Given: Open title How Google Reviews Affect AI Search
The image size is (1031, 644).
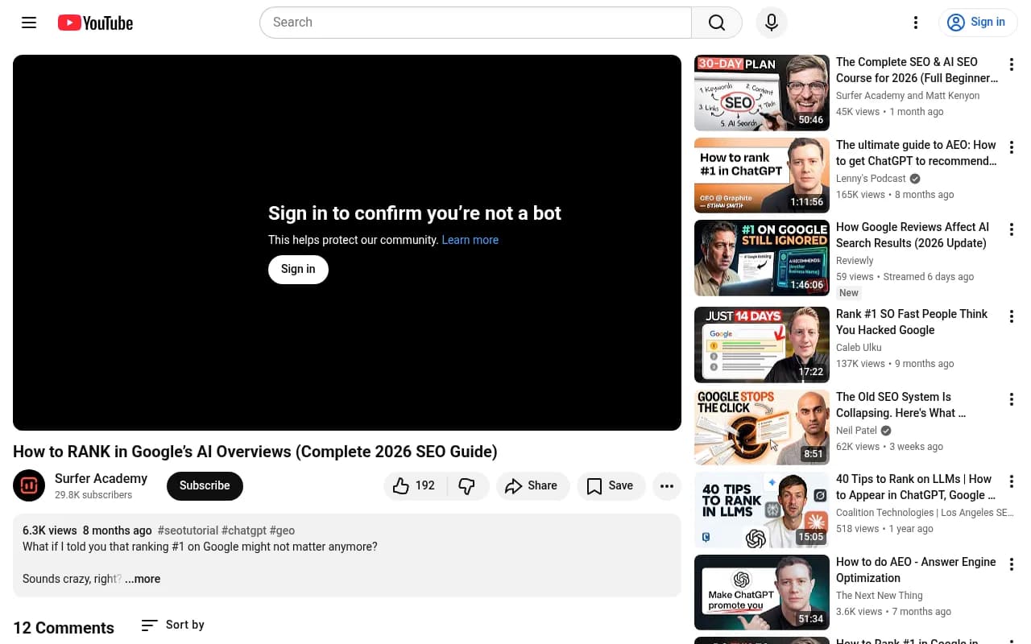Looking at the screenshot, I should (913, 235).
